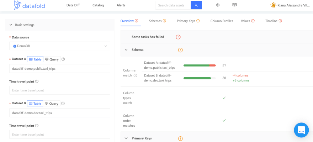
Task: Click Dataset A table name field
Action: pos(60,68)
